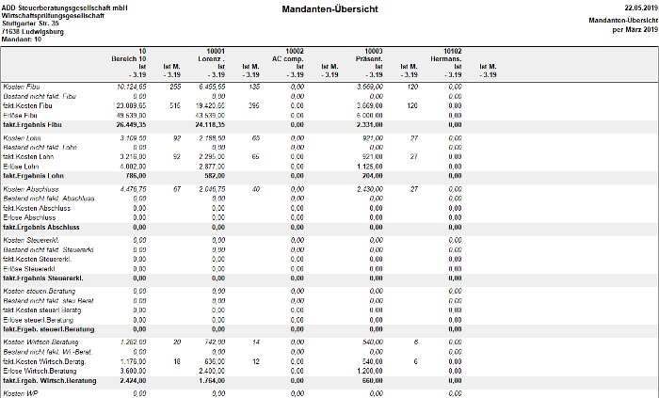
Task: Click the Erlöse Wirtsch.Beratung row label
Action: tap(40, 371)
